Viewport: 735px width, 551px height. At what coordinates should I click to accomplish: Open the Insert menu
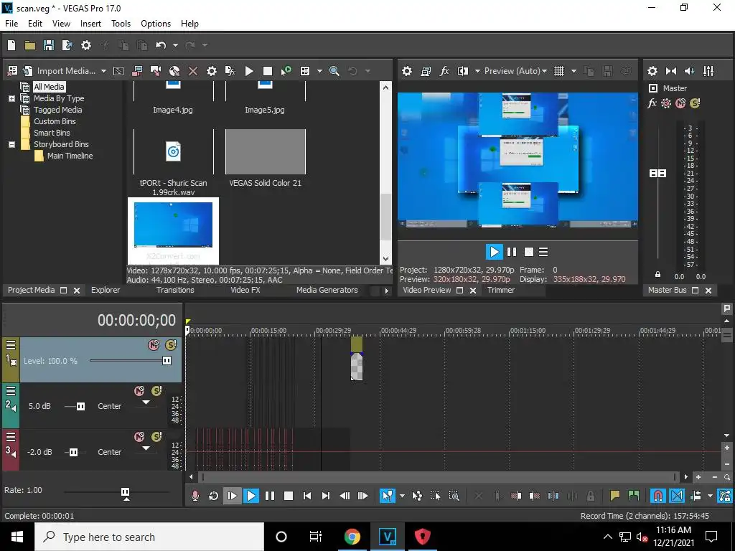(90, 24)
